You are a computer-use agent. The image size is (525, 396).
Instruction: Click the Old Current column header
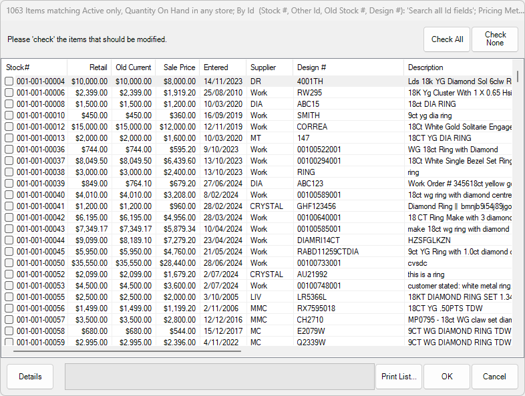click(x=134, y=67)
